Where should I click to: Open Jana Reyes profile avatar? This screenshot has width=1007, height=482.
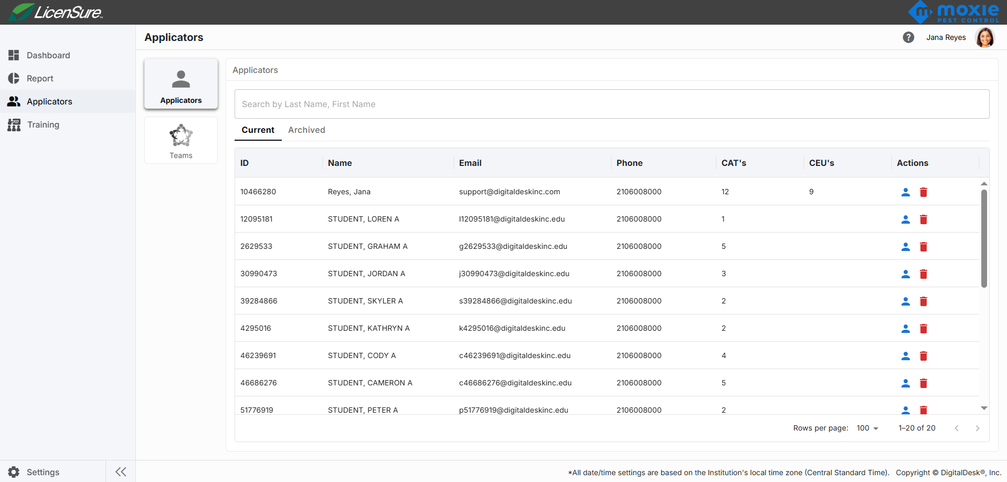coord(984,37)
